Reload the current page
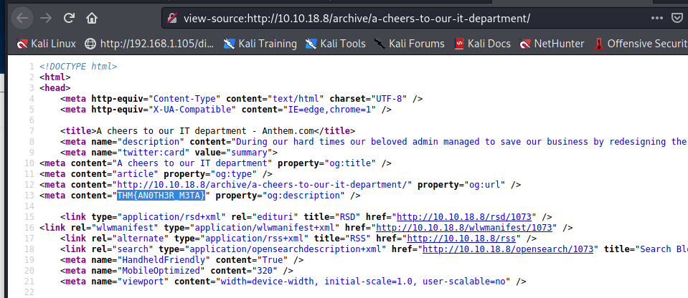 pyautogui.click(x=68, y=16)
